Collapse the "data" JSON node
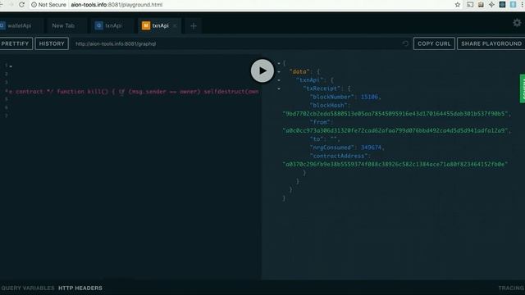525x295 pixels. click(279, 71)
